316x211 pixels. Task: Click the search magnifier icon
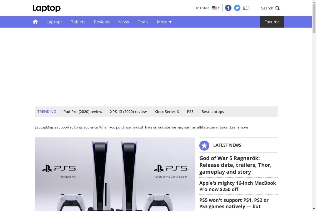coord(278,8)
